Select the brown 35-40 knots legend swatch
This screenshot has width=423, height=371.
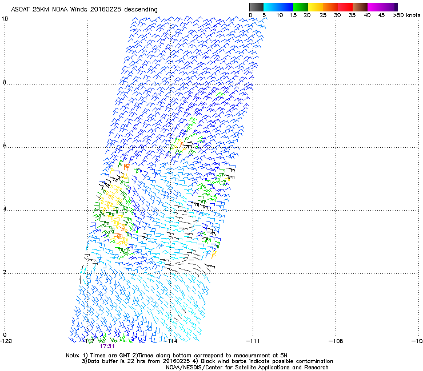(x=360, y=7)
